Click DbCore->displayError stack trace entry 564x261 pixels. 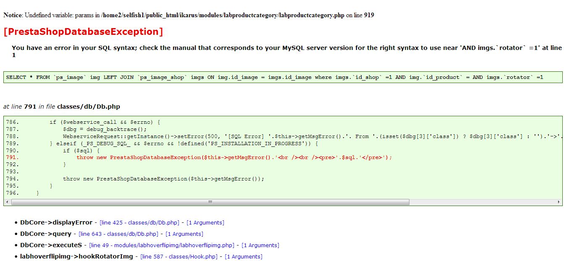56,223
